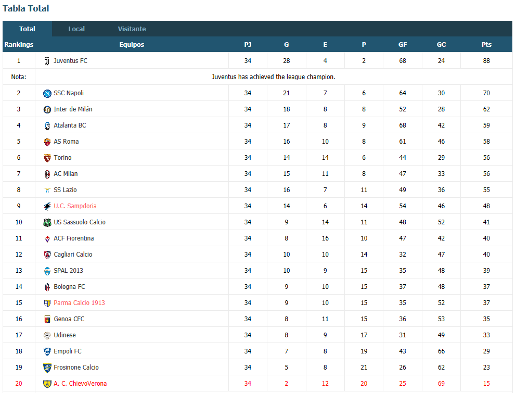Click the Equipos column header

pos(132,44)
